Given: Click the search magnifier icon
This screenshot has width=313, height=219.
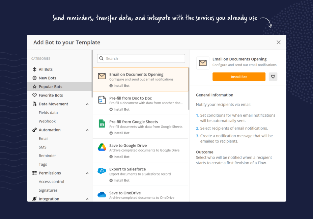Looking at the screenshot, I should pos(102,58).
